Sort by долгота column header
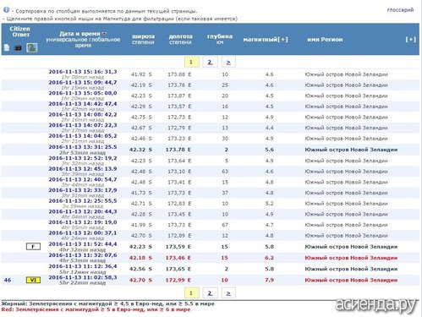Screen dimensions: 422x317 click(180, 36)
